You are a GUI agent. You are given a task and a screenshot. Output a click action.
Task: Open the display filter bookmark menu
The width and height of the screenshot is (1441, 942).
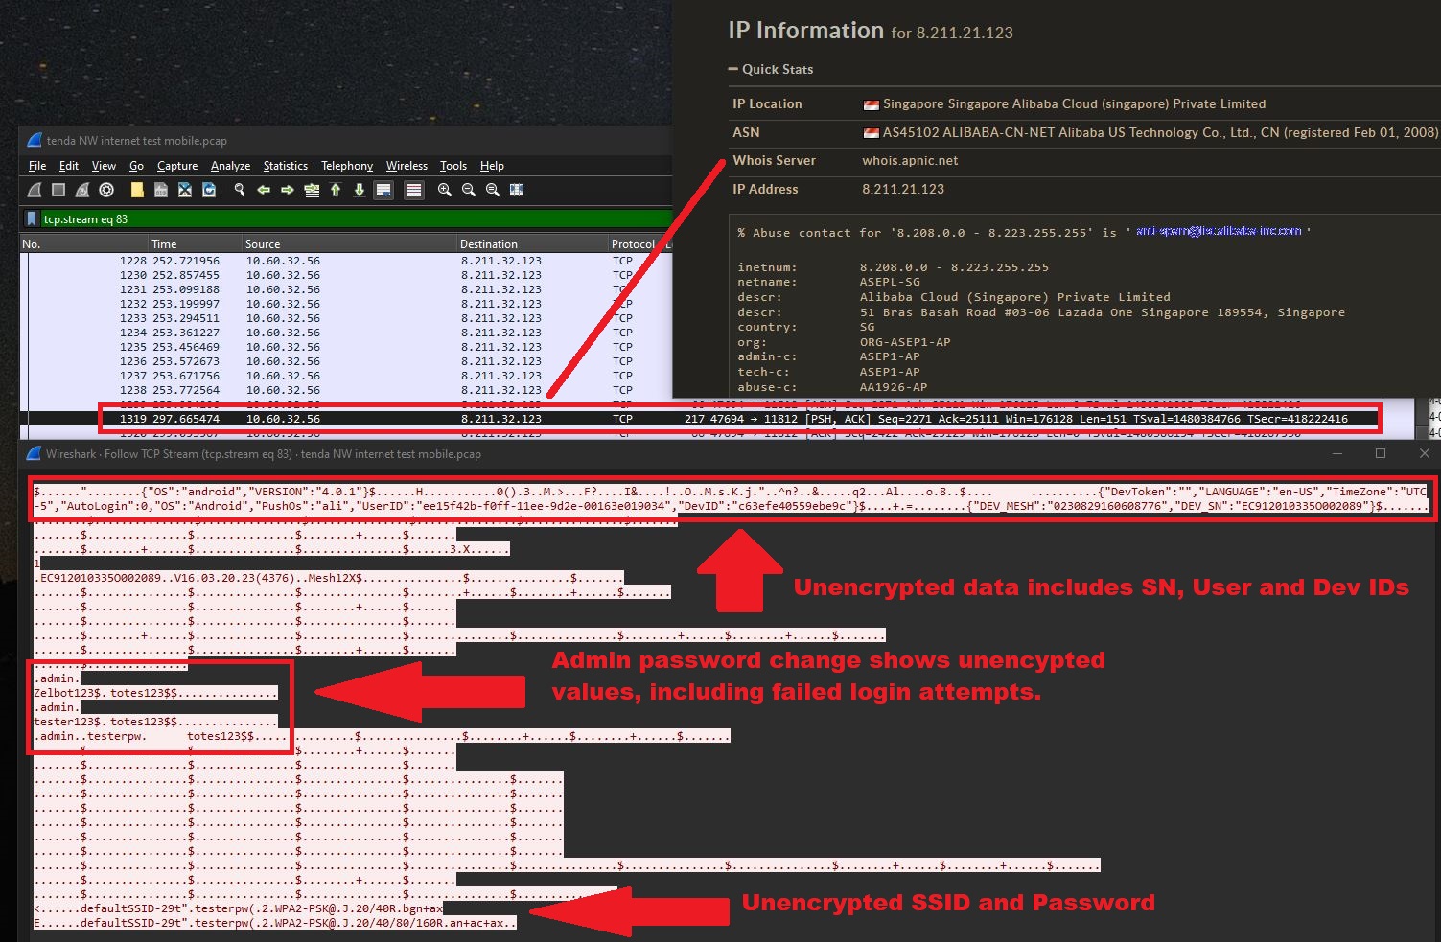click(32, 219)
